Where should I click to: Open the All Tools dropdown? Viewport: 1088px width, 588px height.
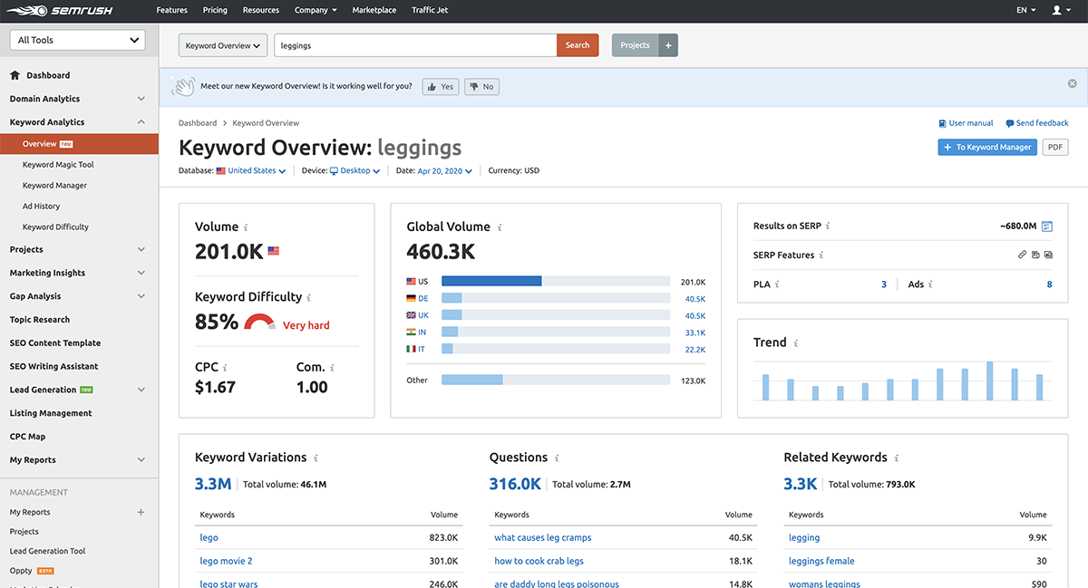click(x=77, y=40)
